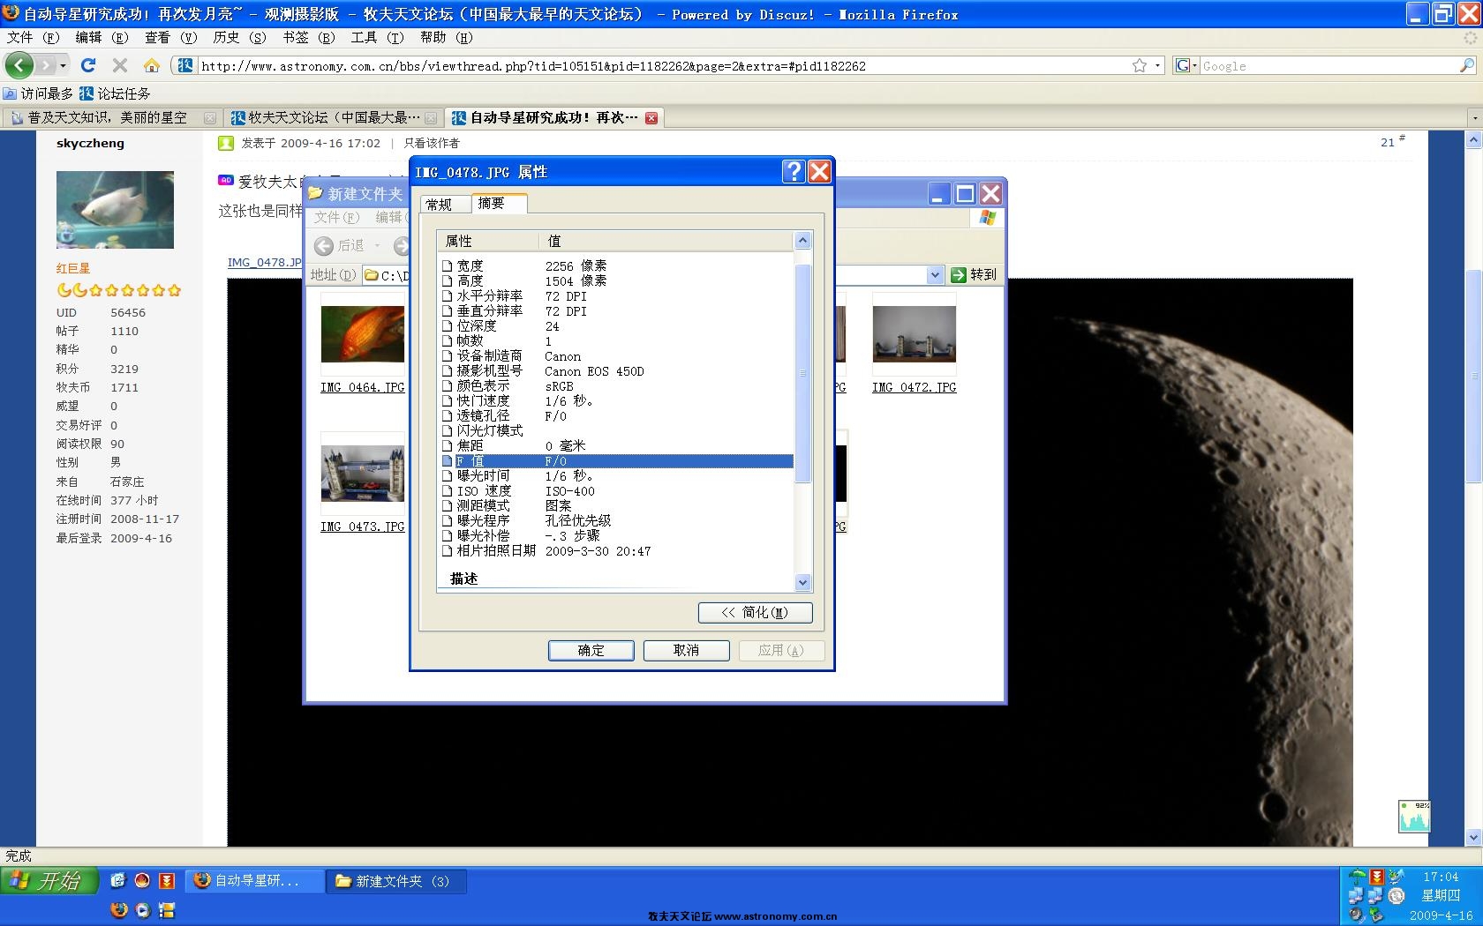Select 摘要 tab in properties dialog
This screenshot has height=926, width=1483.
click(499, 203)
